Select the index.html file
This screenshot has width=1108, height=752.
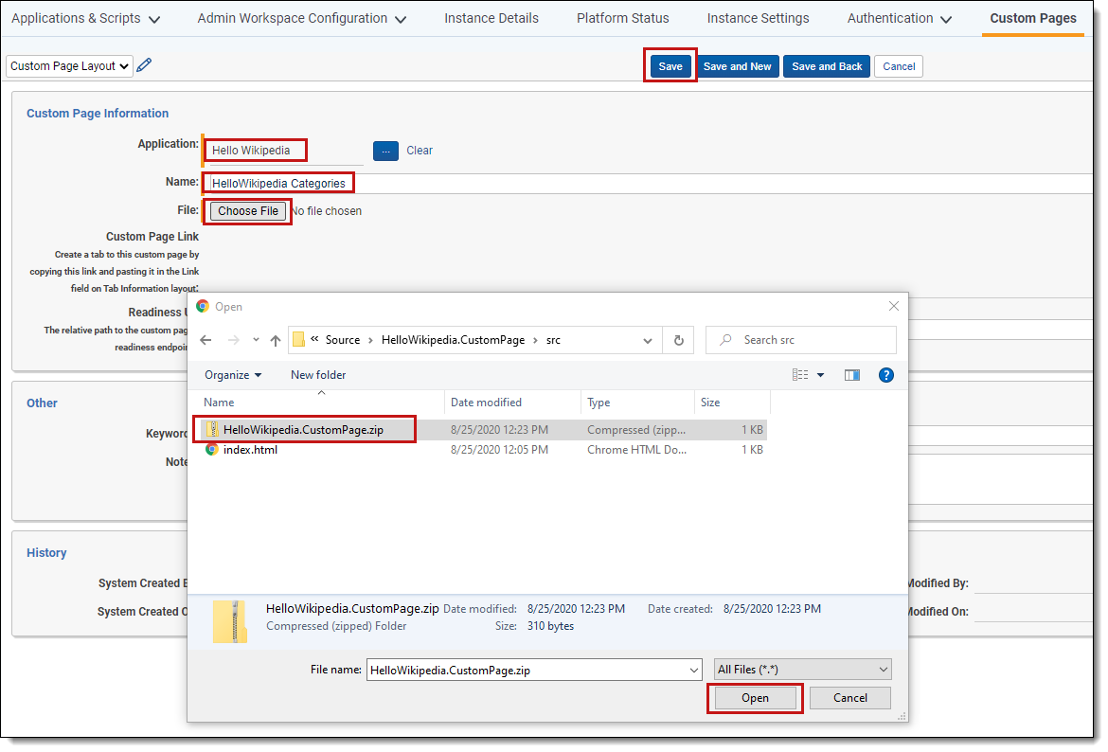(x=250, y=450)
